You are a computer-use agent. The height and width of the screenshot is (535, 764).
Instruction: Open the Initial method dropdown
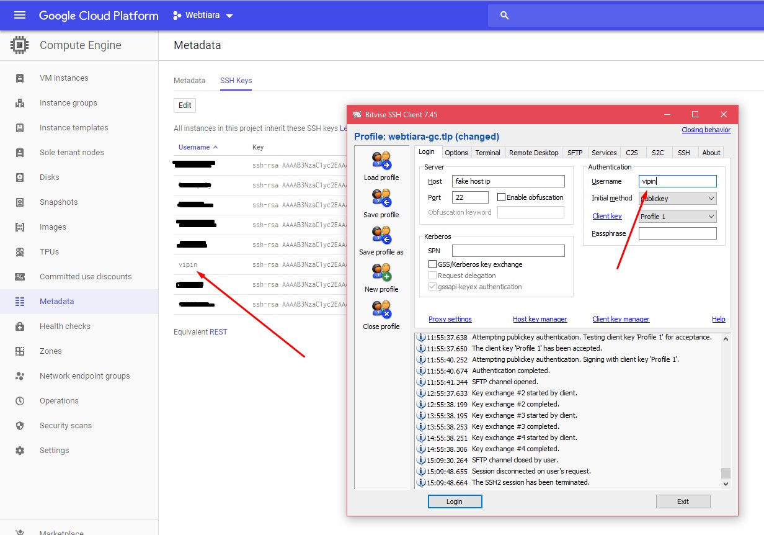point(678,199)
